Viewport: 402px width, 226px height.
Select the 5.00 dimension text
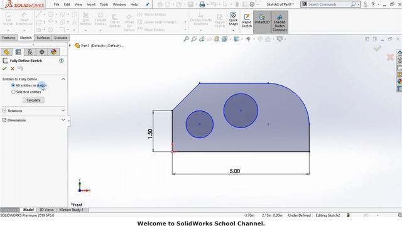coord(234,171)
